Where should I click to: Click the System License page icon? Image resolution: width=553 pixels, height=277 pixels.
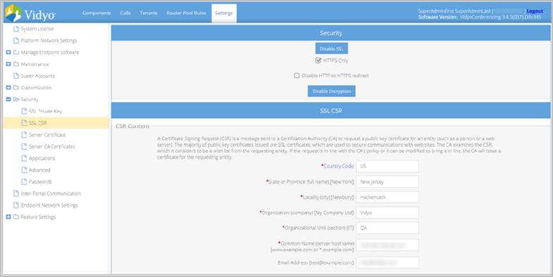point(16,29)
